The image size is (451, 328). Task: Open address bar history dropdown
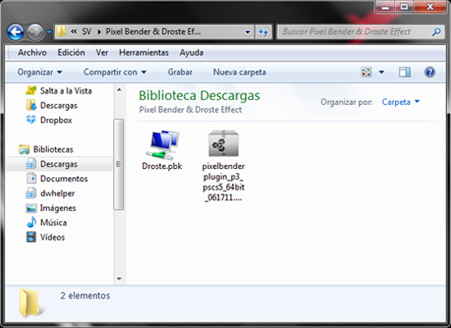248,32
